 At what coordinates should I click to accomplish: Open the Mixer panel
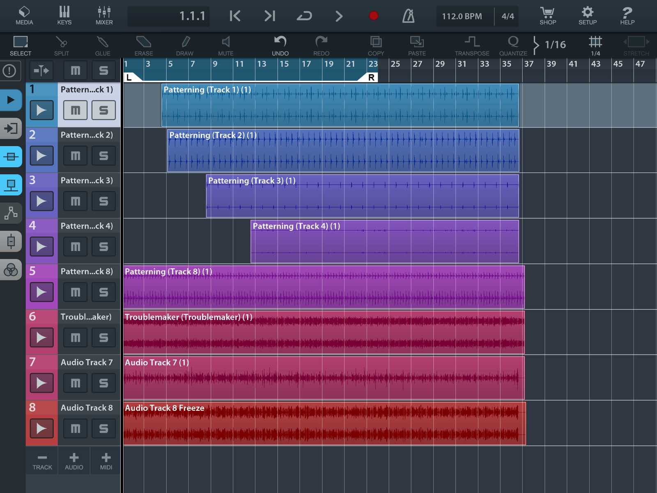104,16
